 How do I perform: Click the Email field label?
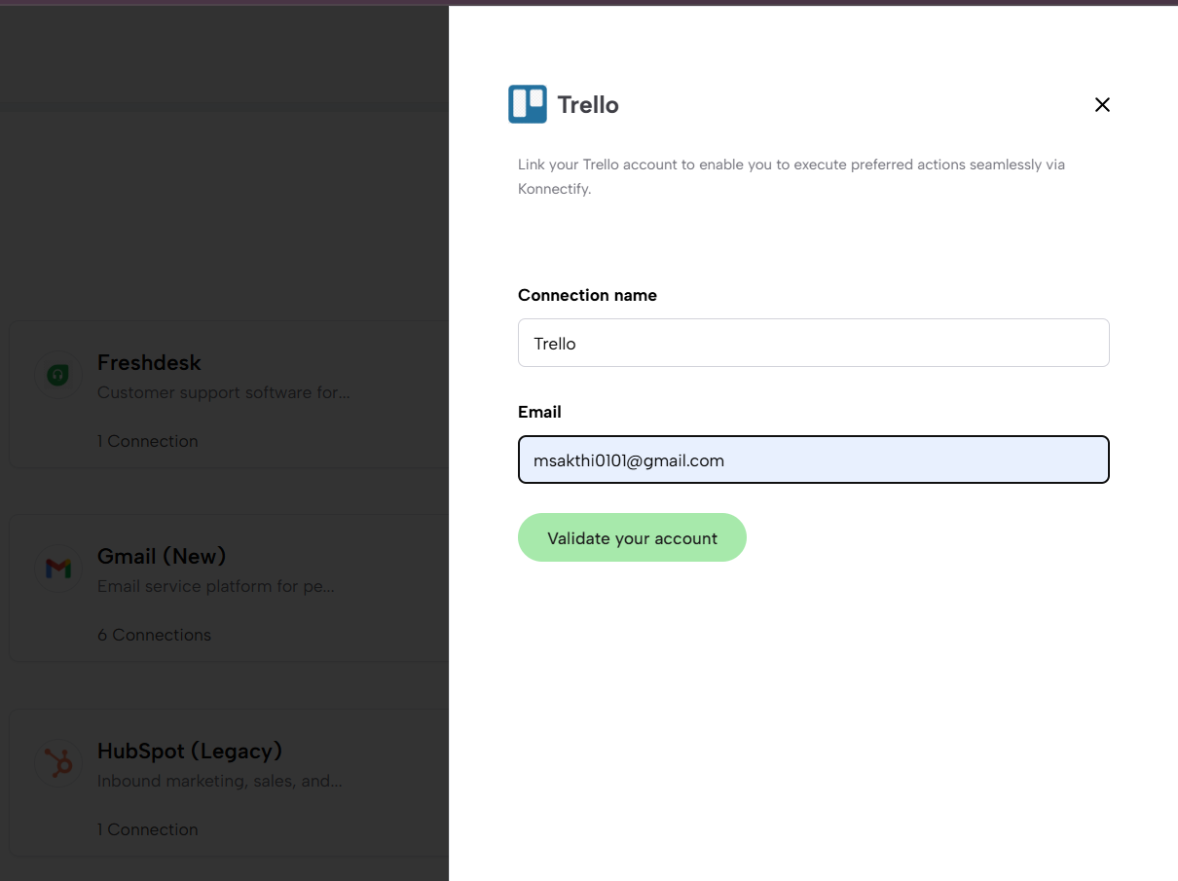(539, 412)
